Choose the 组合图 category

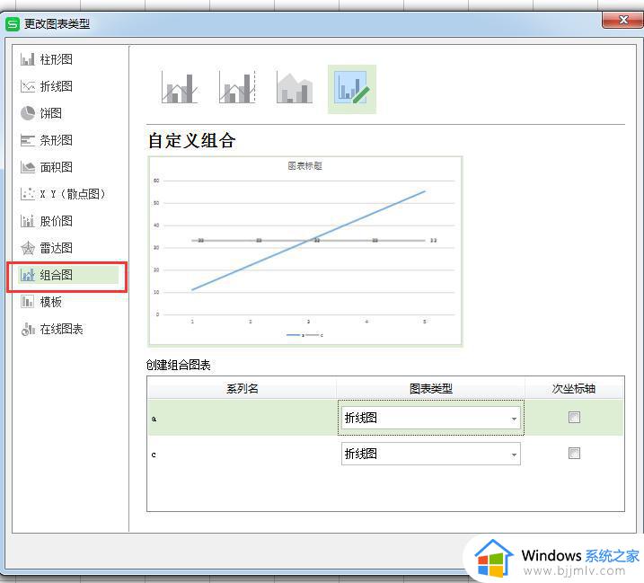57,275
